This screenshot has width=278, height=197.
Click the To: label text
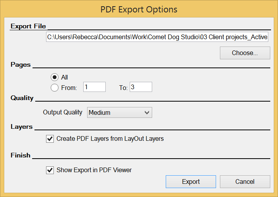click(123, 88)
